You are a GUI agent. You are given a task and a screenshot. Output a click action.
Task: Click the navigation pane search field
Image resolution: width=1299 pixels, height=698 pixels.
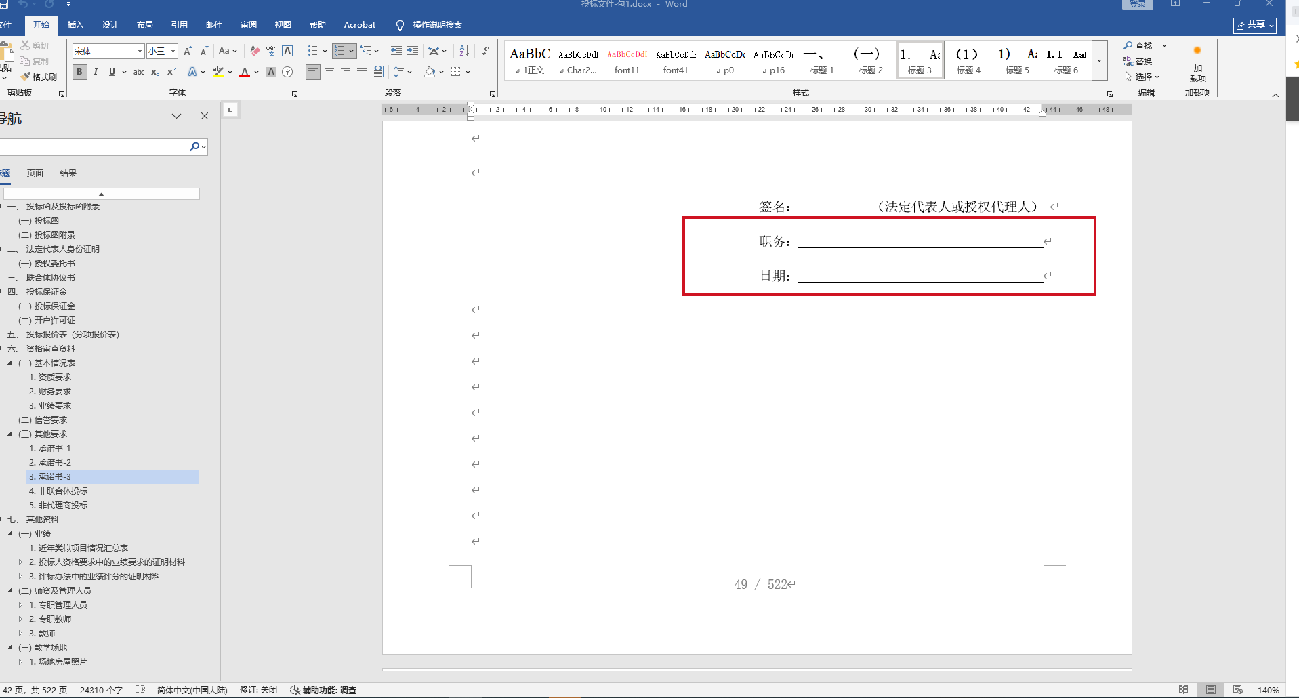pyautogui.click(x=95, y=147)
